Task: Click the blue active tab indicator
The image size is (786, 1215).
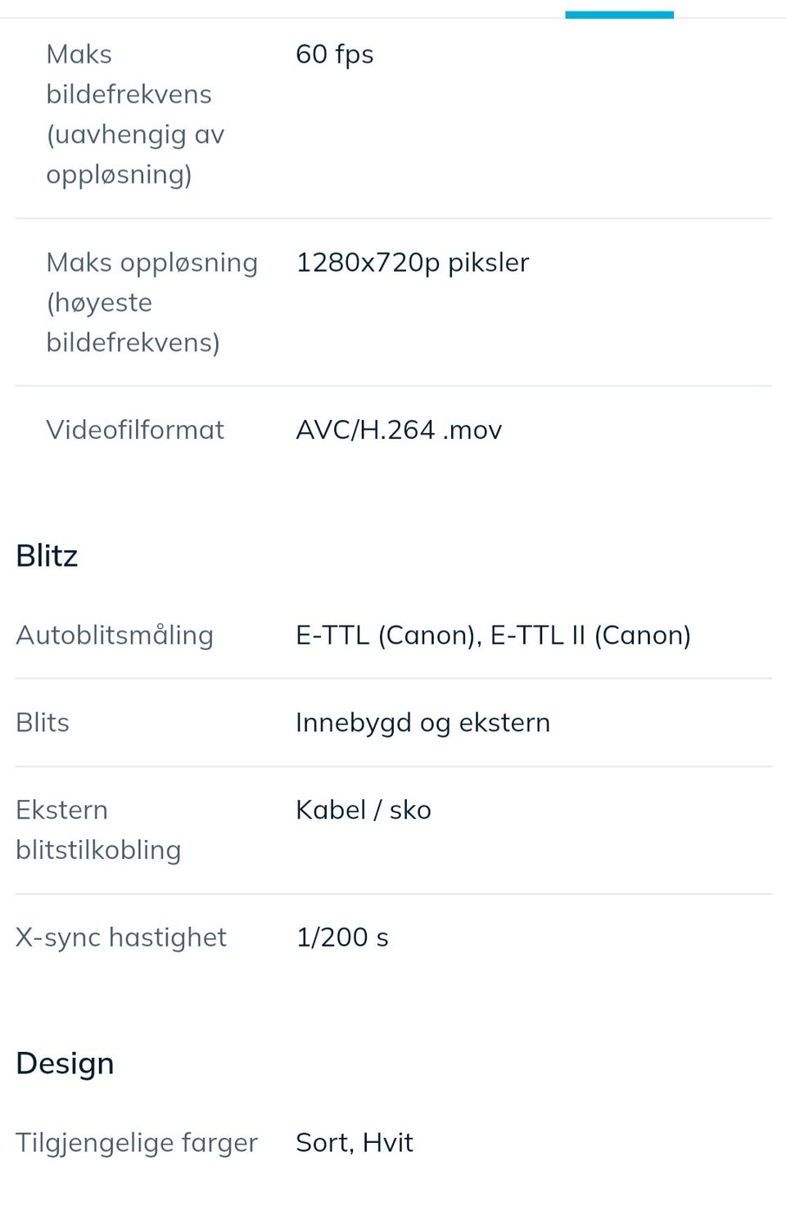Action: 619,14
